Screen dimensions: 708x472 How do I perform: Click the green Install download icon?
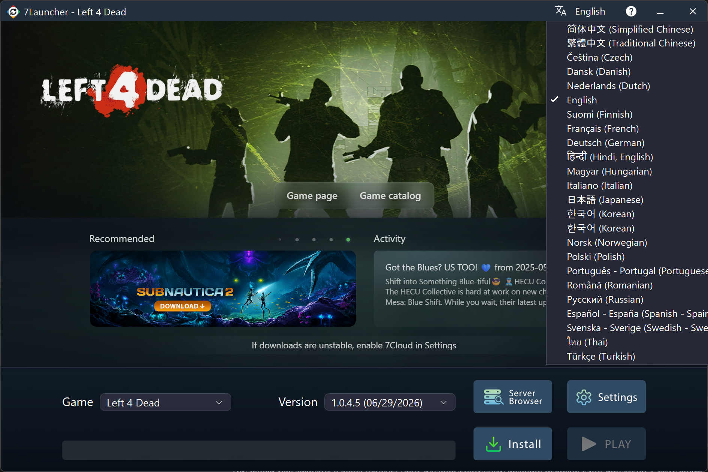point(493,444)
